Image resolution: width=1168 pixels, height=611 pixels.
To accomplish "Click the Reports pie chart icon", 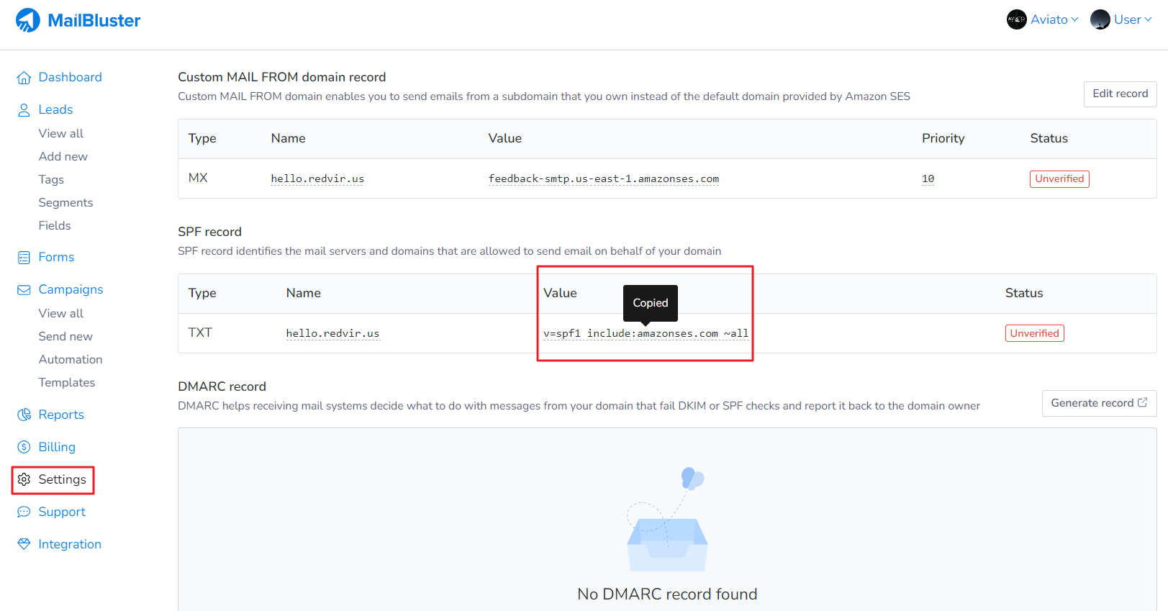I will tap(24, 415).
